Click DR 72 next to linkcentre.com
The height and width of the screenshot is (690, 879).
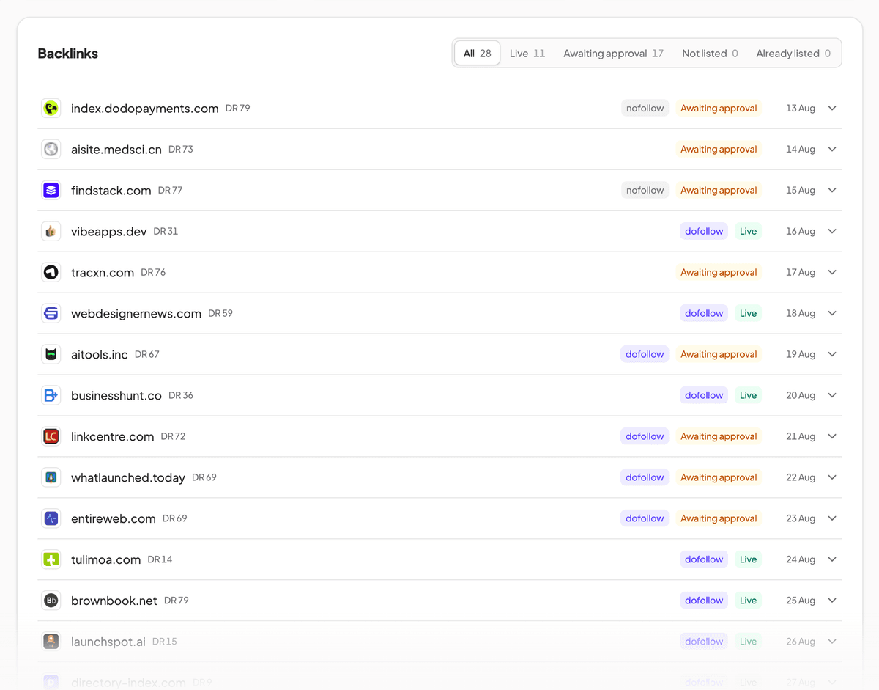174,437
